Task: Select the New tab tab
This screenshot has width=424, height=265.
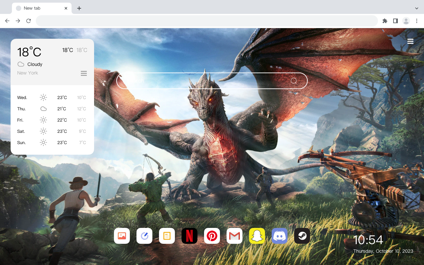Action: click(42, 8)
